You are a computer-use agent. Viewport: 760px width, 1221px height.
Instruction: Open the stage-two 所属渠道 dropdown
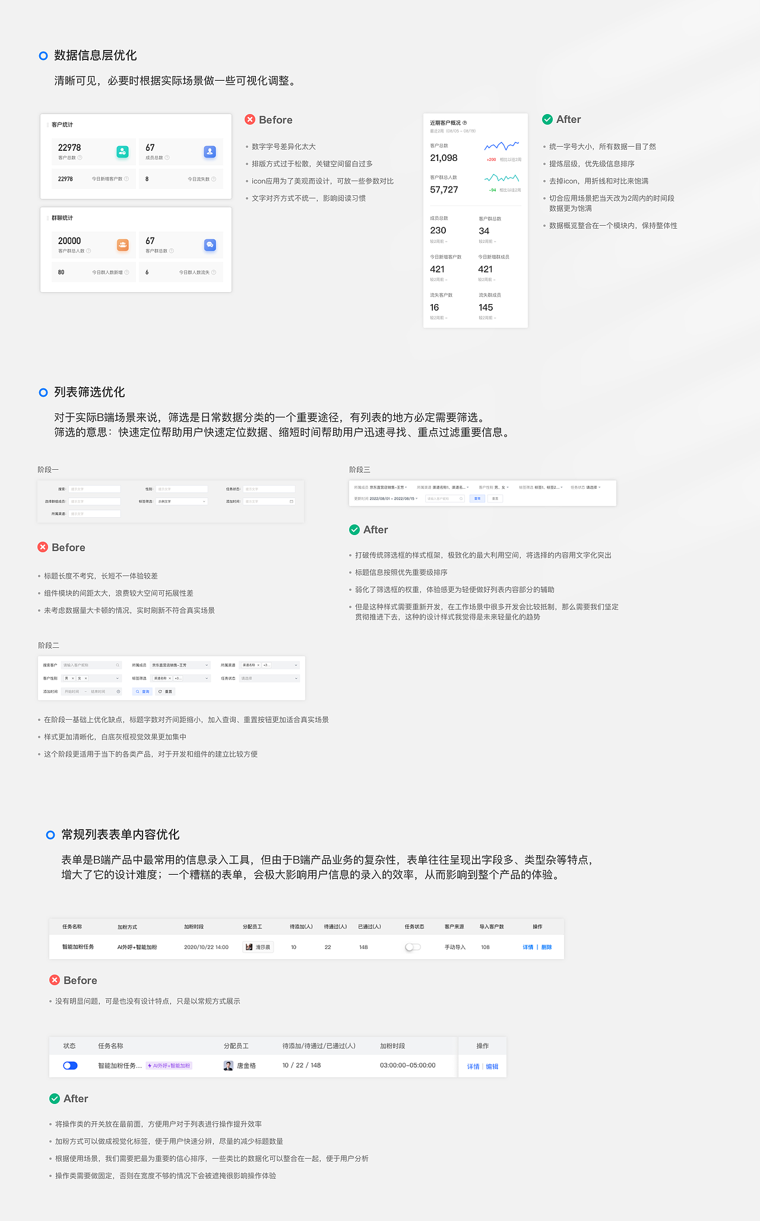269,665
